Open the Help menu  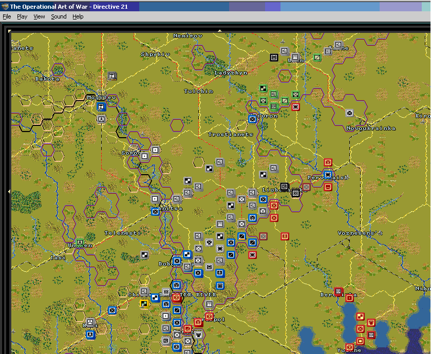(x=78, y=16)
